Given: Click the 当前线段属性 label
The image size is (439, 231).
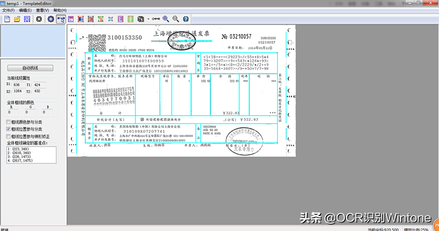Looking at the screenshot, I should coord(19,78).
